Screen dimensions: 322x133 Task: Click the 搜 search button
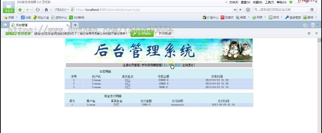point(312,10)
